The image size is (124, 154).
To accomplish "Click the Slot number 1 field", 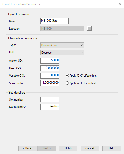I will point(50,100).
